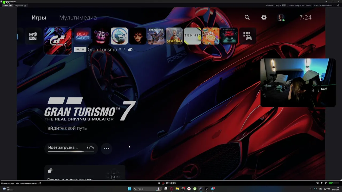Select the Beat Saber game tile
This screenshot has width=342, height=192.
pyautogui.click(x=83, y=36)
